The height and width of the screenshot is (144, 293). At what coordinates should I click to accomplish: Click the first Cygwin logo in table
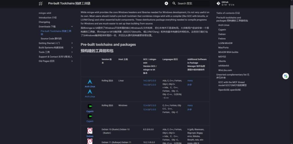(x=90, y=106)
